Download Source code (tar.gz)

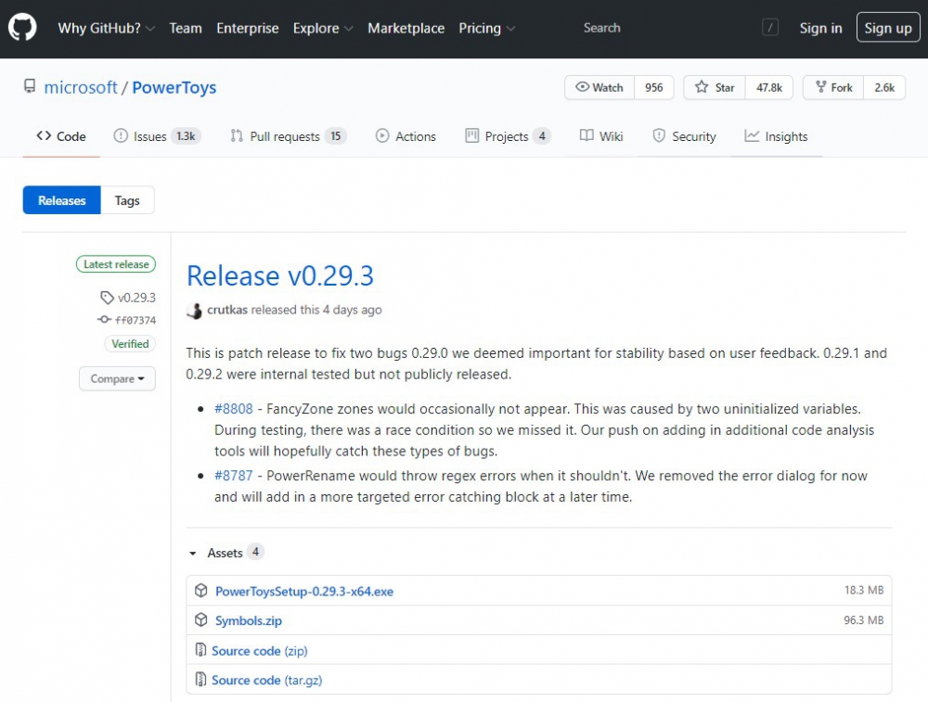[267, 680]
